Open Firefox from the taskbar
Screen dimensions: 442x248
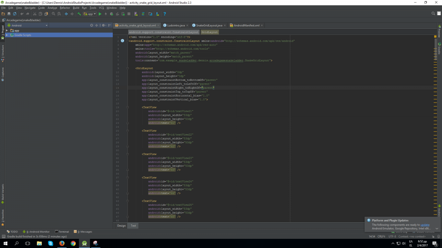[62, 243]
